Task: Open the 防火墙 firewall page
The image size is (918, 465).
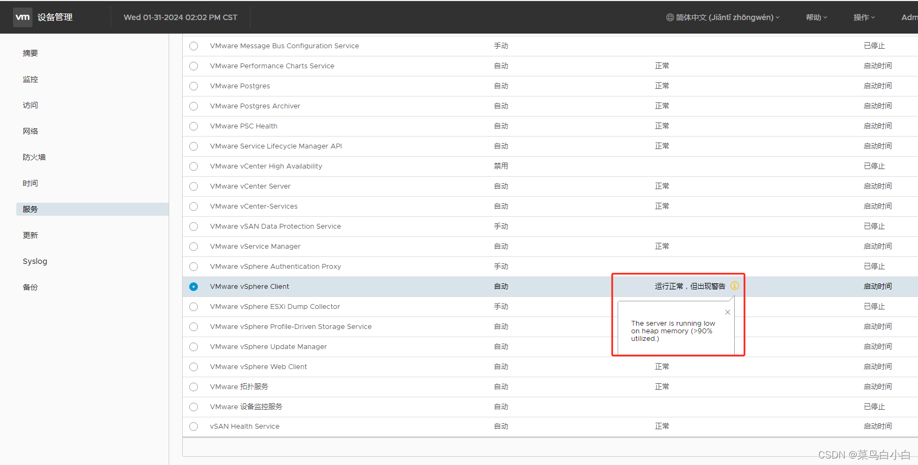Action: (x=34, y=157)
